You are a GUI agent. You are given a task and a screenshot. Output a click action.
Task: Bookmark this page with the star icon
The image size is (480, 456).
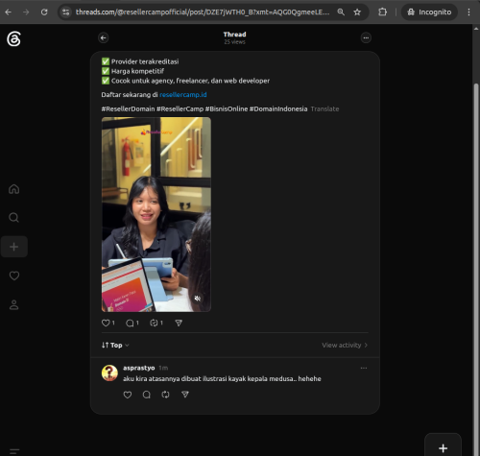pos(357,12)
